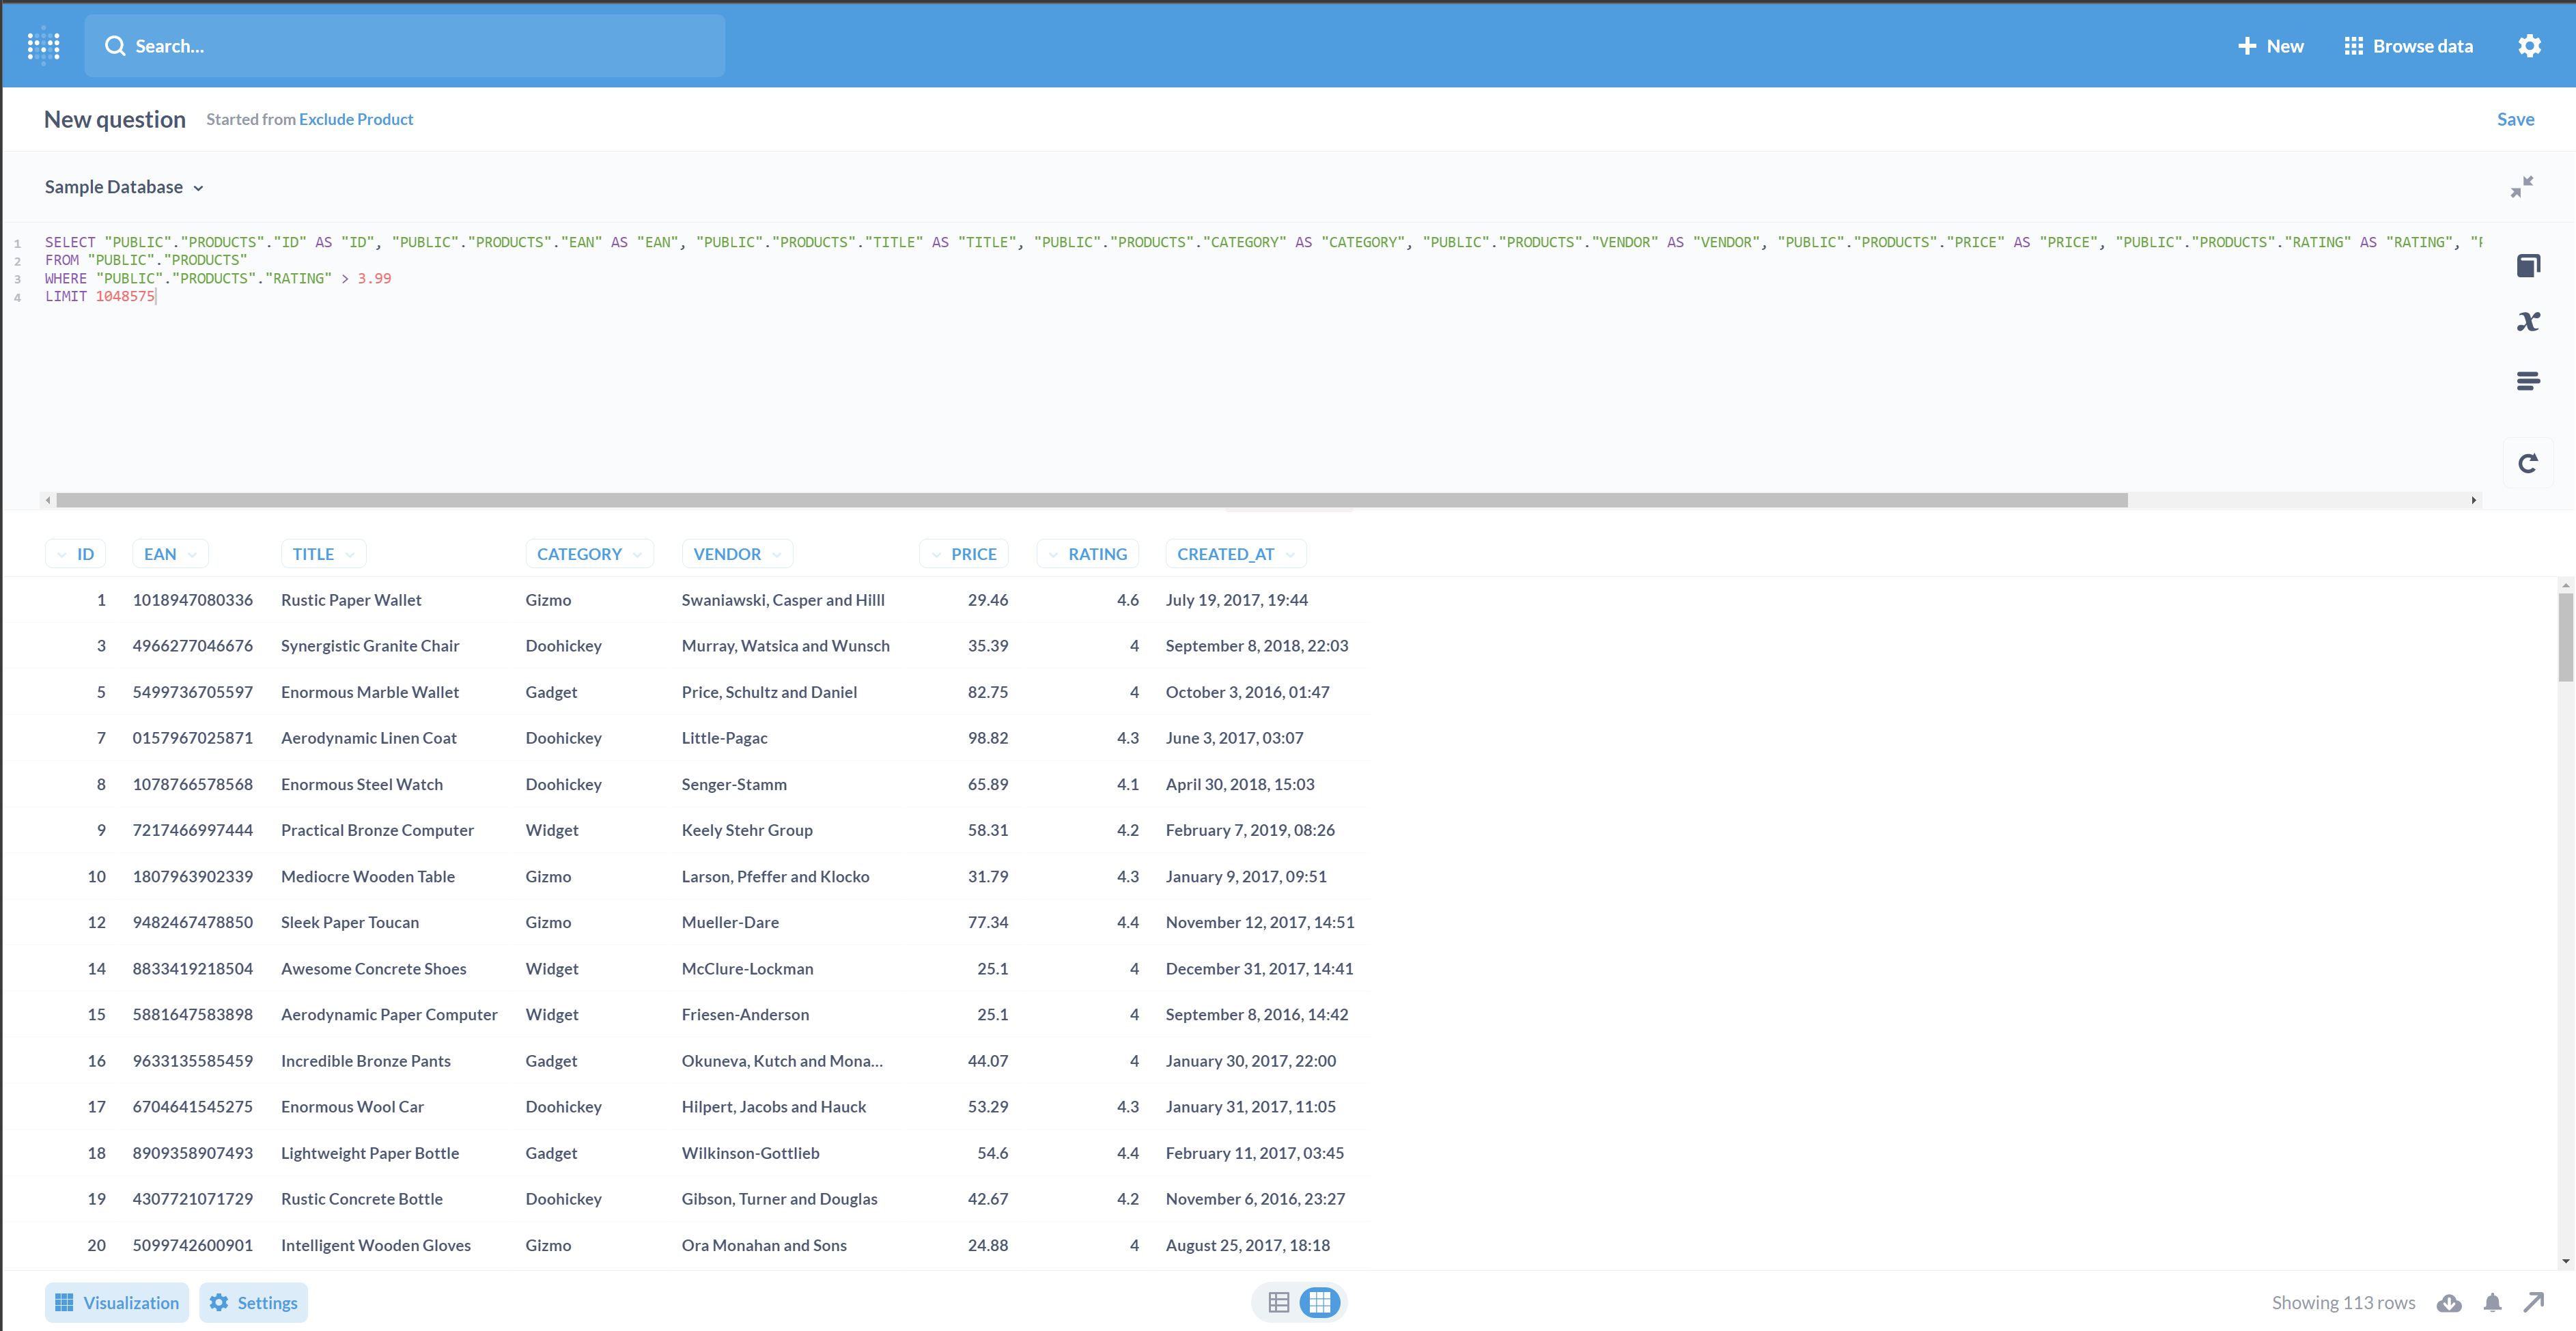Open the settings gear in the top bar
This screenshot has height=1331, width=2576.
point(2529,46)
